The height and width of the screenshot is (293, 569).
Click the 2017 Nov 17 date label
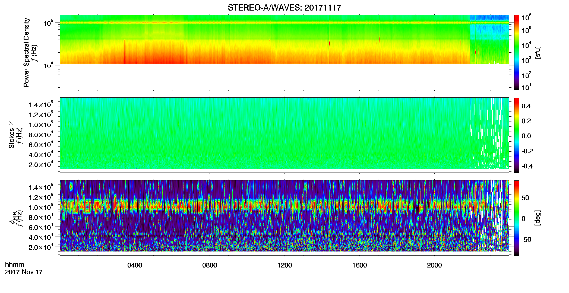pyautogui.click(x=24, y=272)
